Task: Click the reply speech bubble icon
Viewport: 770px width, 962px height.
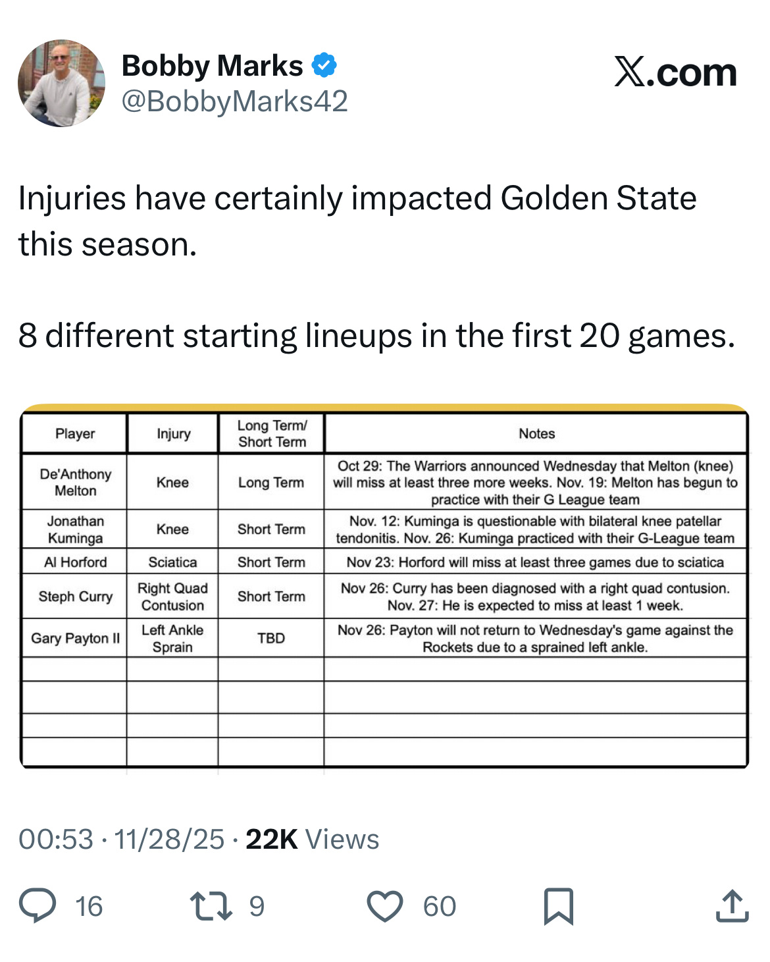Action: (38, 905)
